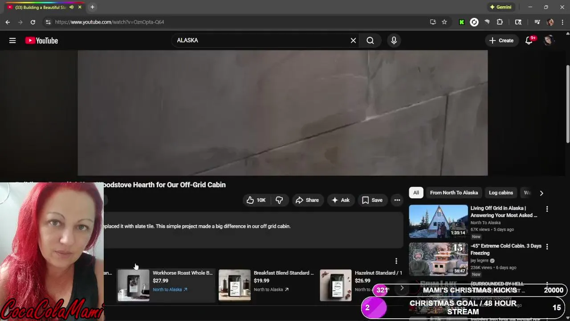Open the green K extension

[x=462, y=22]
